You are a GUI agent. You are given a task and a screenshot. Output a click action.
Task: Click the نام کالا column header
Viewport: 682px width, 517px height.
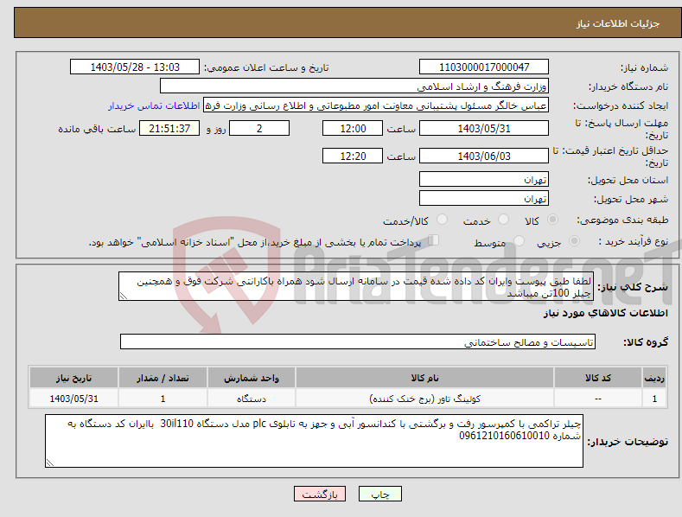(x=424, y=378)
